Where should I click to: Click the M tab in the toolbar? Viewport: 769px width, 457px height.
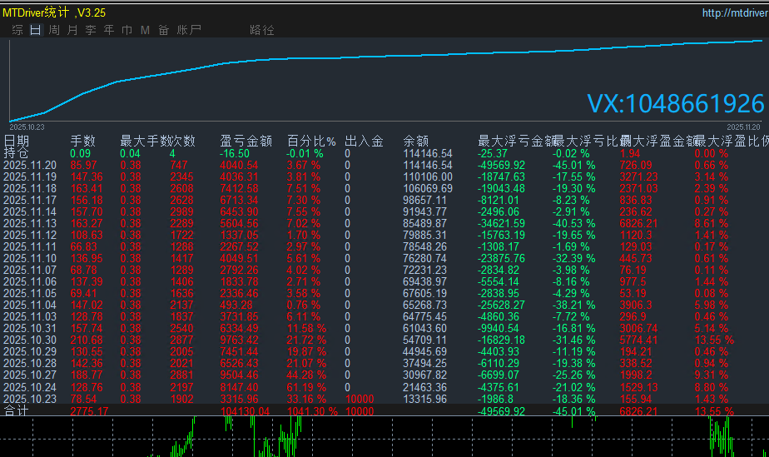[145, 30]
